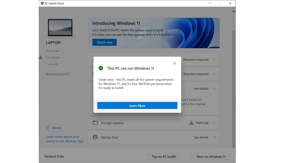Click the PC Health Check heart icon

click(x=42, y=3)
